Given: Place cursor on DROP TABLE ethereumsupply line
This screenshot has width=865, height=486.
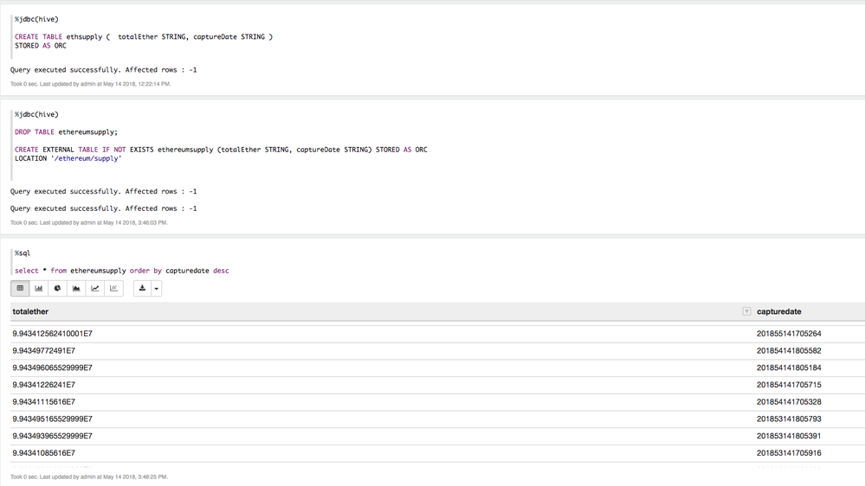Looking at the screenshot, I should pos(66,132).
